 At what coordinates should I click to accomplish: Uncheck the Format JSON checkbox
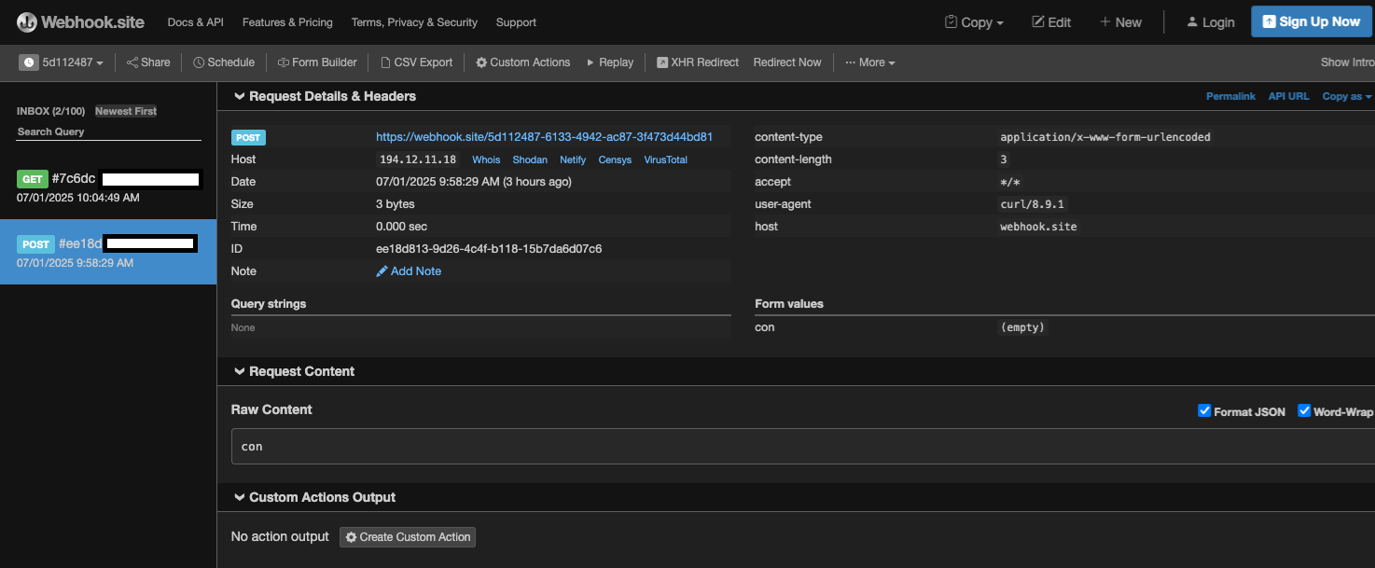tap(1204, 411)
